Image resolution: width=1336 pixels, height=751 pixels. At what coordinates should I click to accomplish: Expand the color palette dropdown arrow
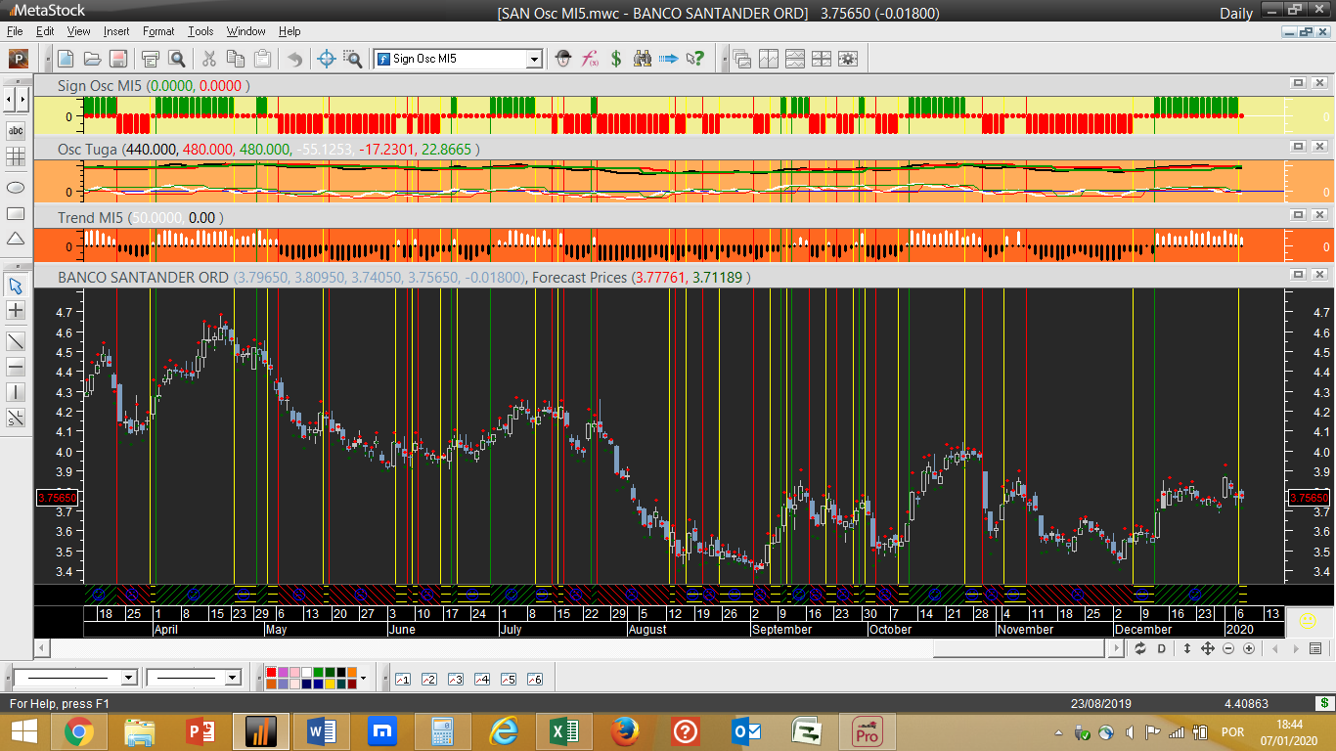363,678
